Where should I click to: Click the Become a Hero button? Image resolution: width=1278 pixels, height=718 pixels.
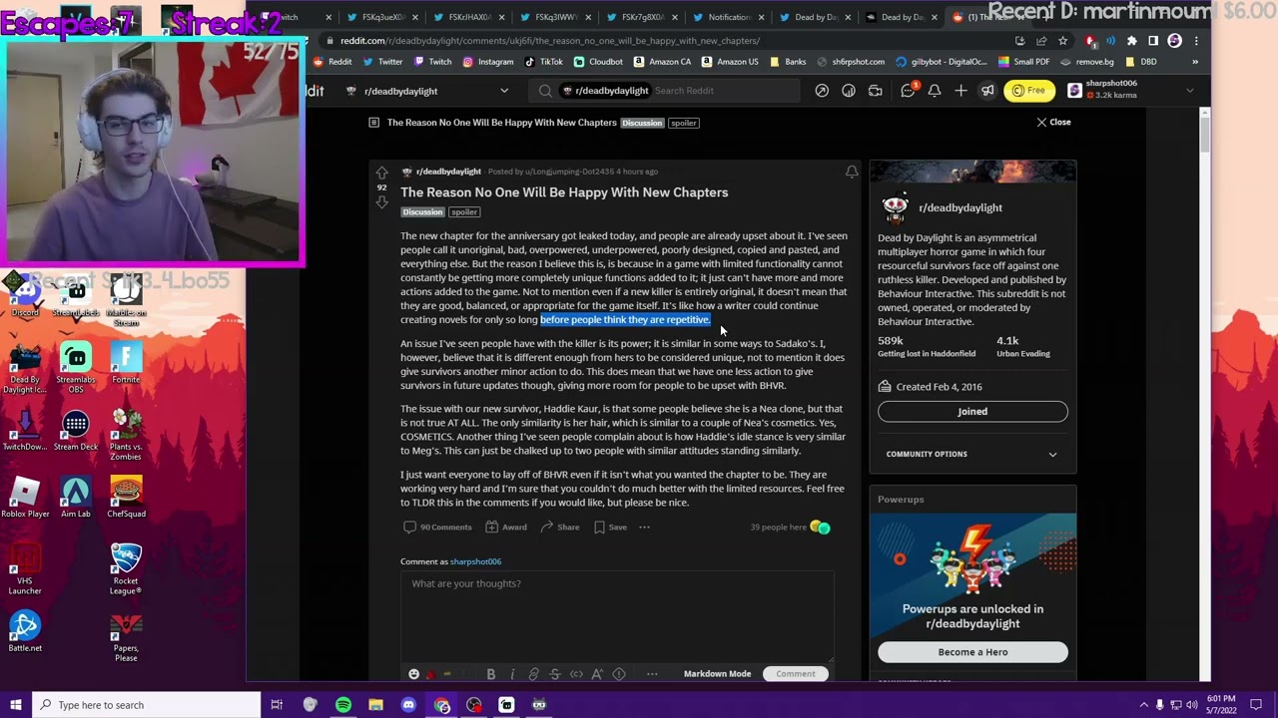click(x=972, y=652)
